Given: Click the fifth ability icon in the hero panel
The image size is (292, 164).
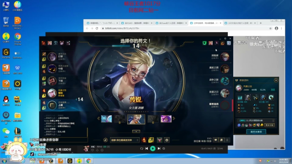Looking at the screenshot, I should (271, 97).
